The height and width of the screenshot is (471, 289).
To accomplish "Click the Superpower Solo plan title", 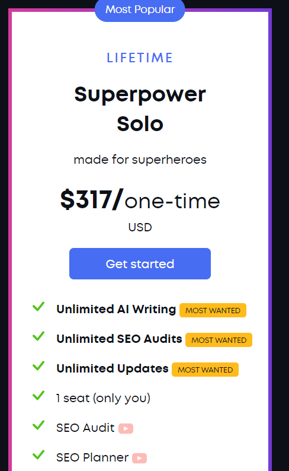I will coord(140,109).
